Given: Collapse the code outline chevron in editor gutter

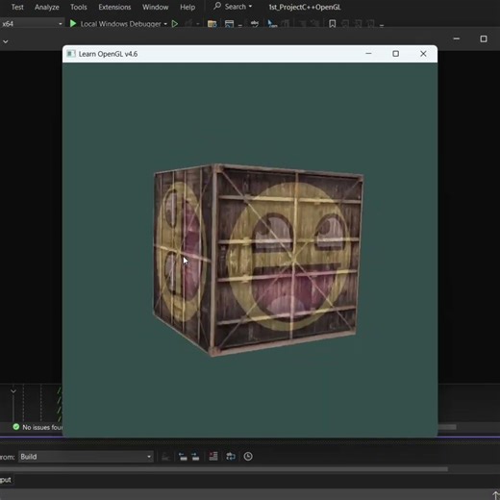Looking at the screenshot, I should (13, 391).
